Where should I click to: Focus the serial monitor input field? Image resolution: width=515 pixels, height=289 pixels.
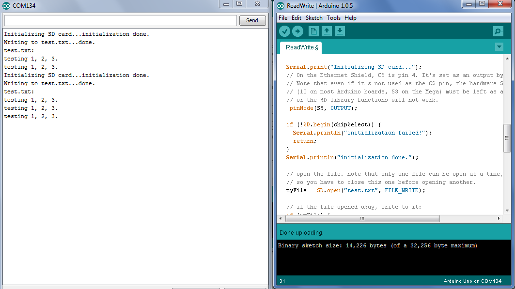click(120, 20)
